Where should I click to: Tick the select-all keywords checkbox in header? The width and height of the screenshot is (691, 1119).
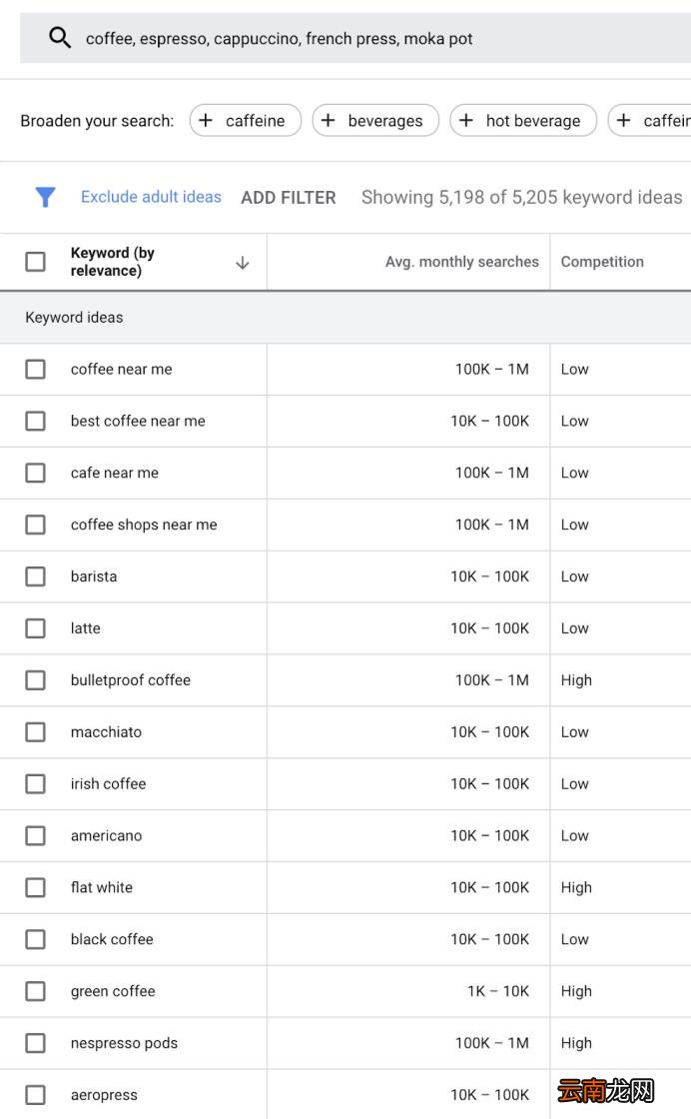coord(35,262)
